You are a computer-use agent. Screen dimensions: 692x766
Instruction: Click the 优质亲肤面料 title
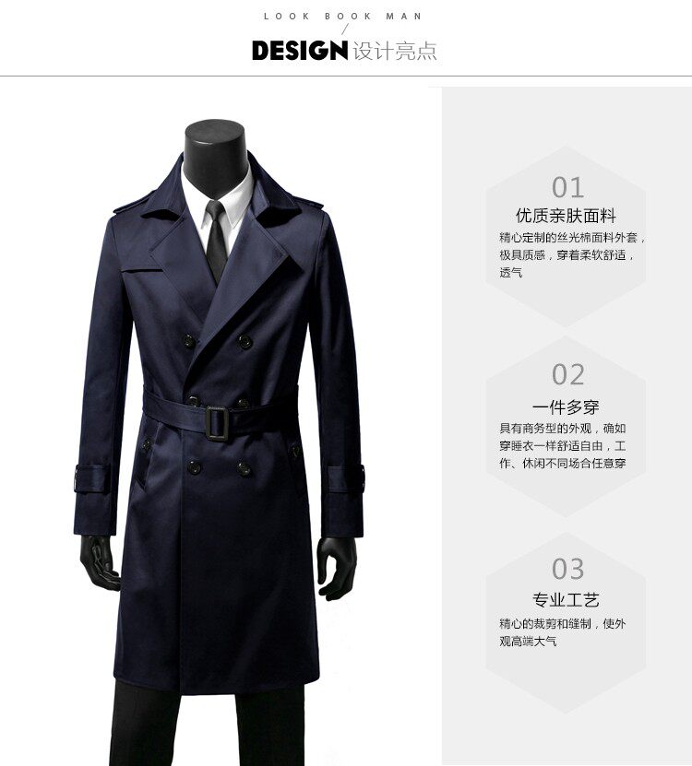click(566, 216)
